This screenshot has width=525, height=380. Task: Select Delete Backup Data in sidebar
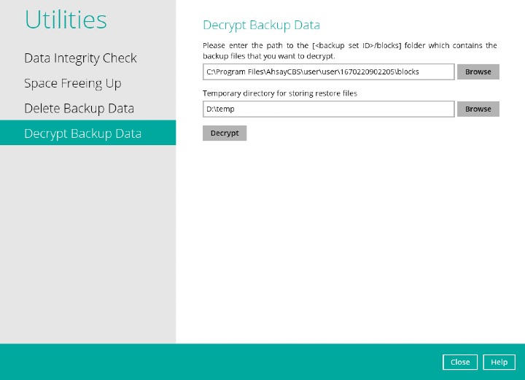point(79,109)
